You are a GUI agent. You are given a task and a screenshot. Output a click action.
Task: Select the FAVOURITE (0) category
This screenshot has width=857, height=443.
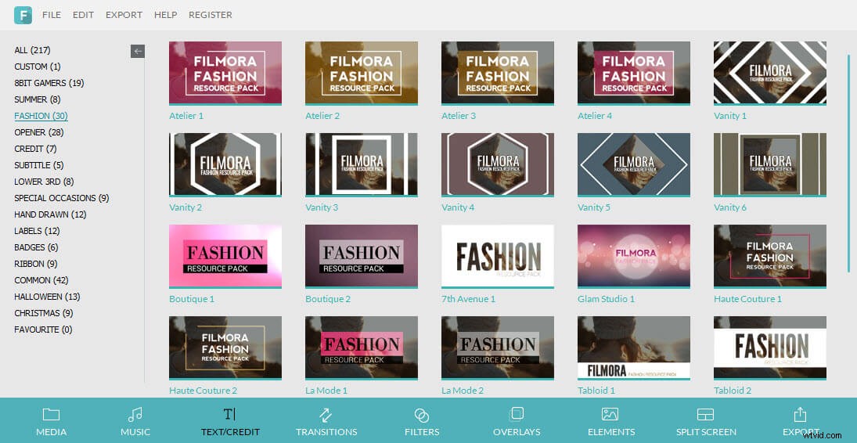[43, 330]
